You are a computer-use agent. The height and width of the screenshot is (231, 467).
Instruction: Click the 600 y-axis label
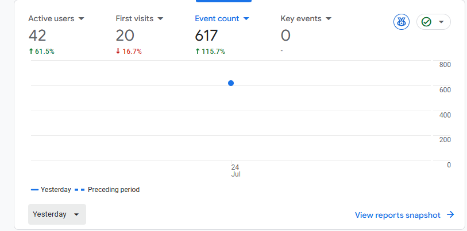(445, 90)
